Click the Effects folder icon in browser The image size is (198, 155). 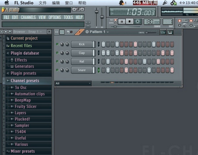[x=12, y=60]
